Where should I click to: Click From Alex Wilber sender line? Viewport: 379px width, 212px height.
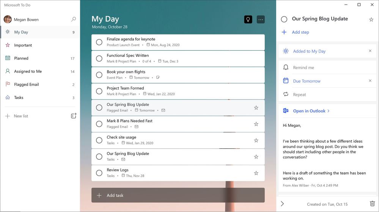click(310, 185)
